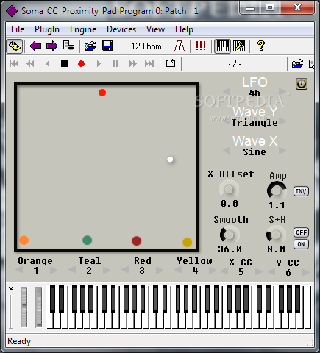Open the Devices menu

tap(121, 29)
